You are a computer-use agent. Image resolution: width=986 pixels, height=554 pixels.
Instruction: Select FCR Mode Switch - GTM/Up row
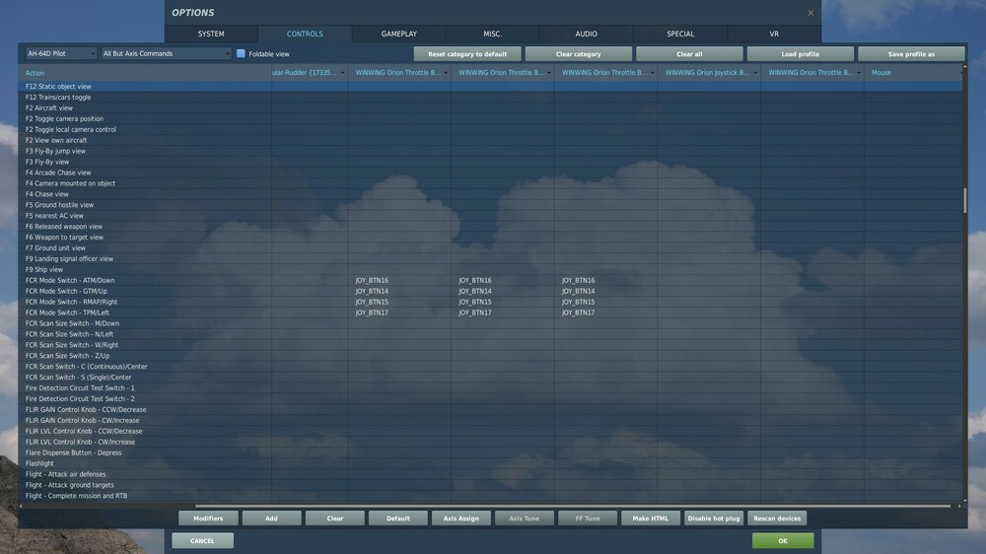point(490,291)
